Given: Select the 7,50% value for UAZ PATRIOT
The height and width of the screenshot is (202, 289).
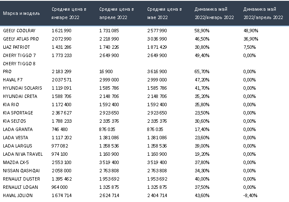Looking at the screenshot, I should [x=249, y=47].
